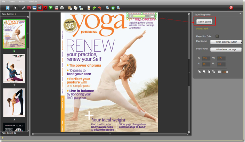This screenshot has height=142, width=245.
Task: Click the opacity field showing 100
Action: pos(224,72)
